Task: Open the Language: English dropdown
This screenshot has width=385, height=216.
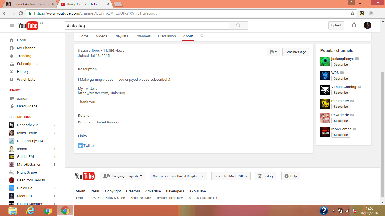Action: point(122,176)
